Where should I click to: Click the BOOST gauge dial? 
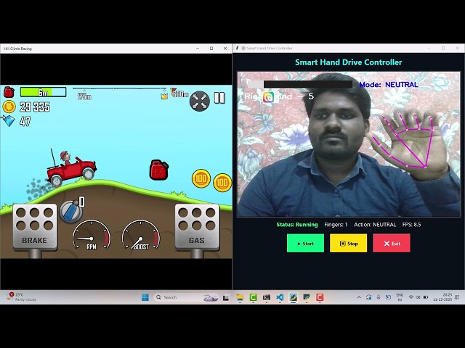141,235
